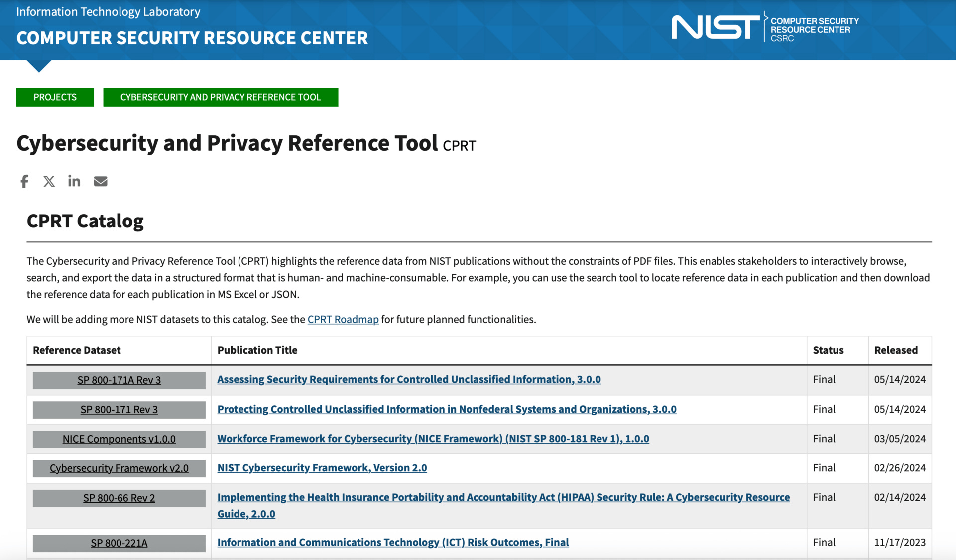The width and height of the screenshot is (956, 560).
Task: Open ICT Risk Outcomes publication link
Action: point(393,542)
